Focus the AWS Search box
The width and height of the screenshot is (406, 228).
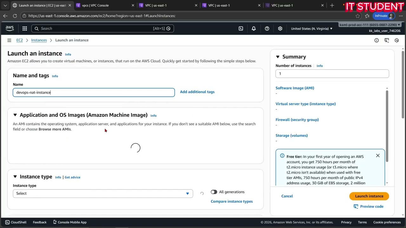click(102, 28)
